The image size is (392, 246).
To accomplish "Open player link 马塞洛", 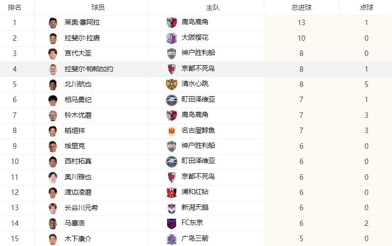I will 75,223.
